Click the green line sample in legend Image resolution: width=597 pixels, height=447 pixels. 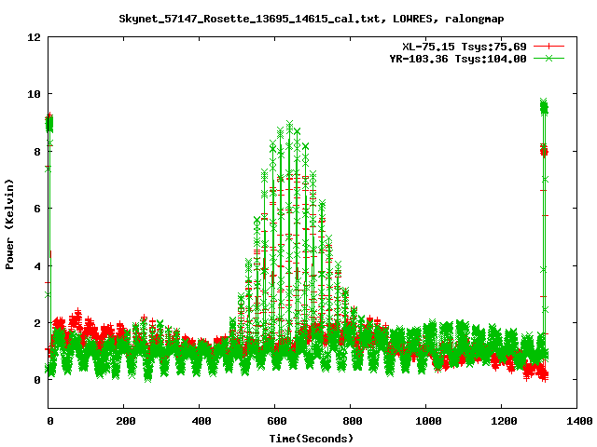548,59
